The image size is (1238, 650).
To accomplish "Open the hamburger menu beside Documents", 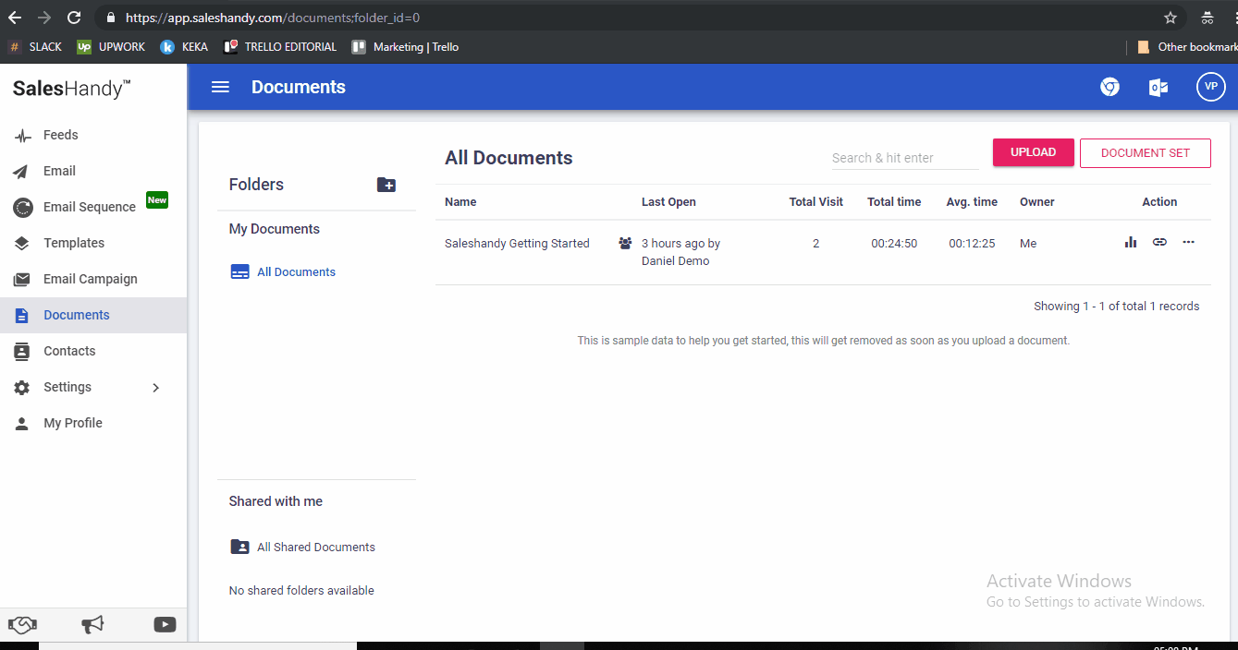I will click(220, 87).
